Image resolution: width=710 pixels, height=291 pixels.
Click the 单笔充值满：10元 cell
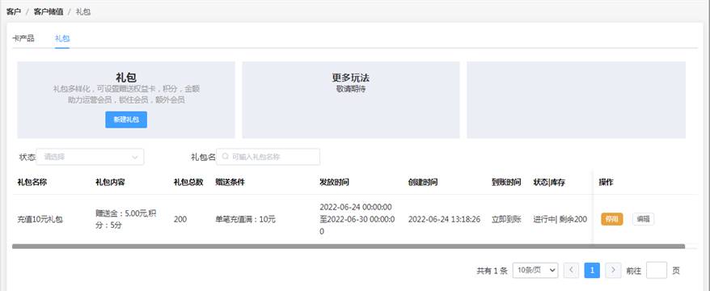[x=245, y=220]
